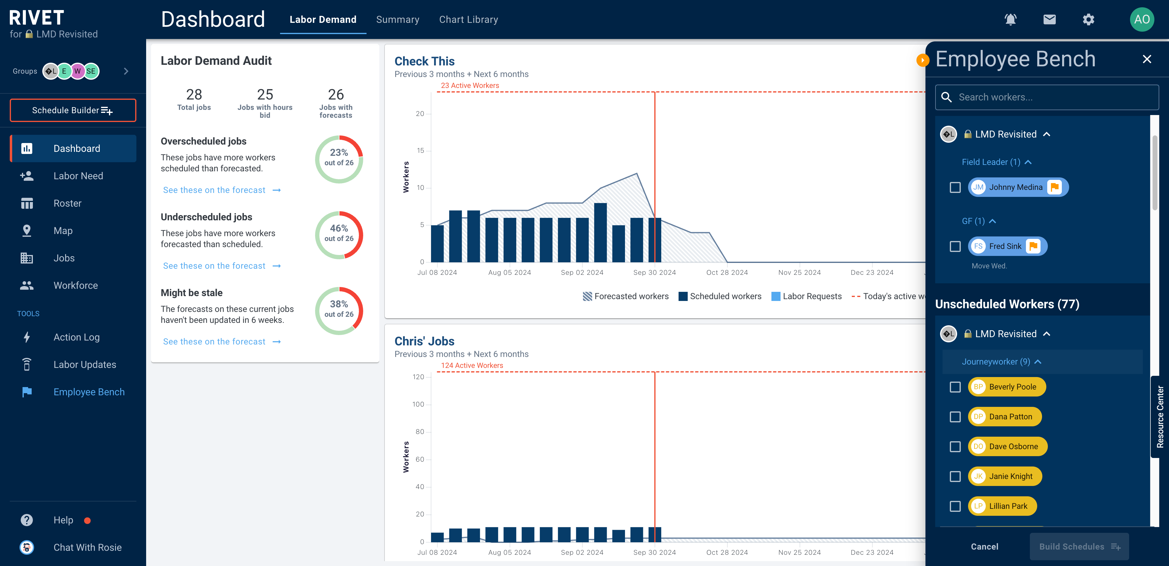
Task: Toggle Forecasted workers legend in Check This chart
Action: [x=625, y=296]
